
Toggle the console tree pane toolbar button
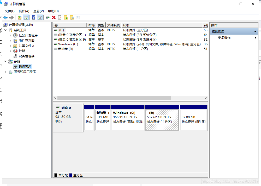point(26,17)
